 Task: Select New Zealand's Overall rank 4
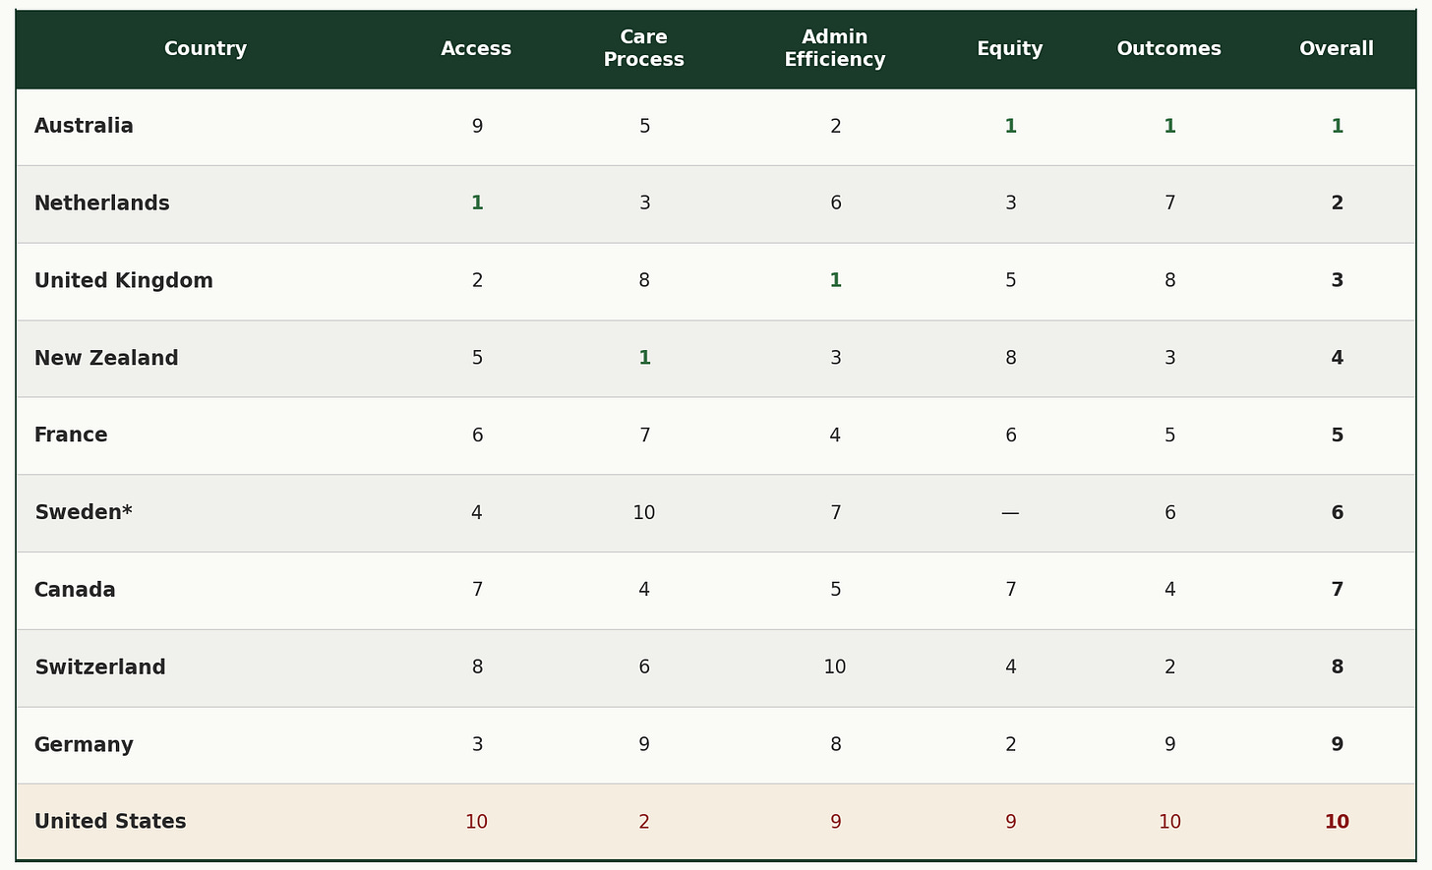coord(1337,358)
